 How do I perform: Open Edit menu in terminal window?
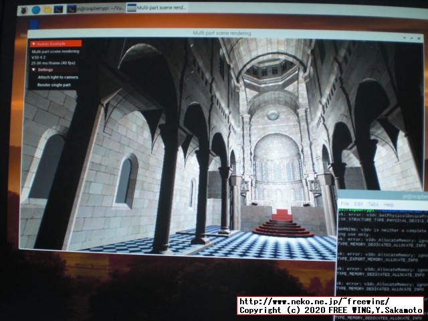tap(358, 204)
